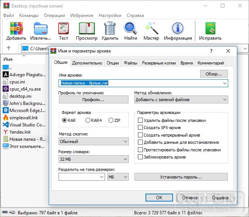Viewport: 249px width, 217px height.
Task: Select the Этот компьютер icon
Action: pos(6,146)
